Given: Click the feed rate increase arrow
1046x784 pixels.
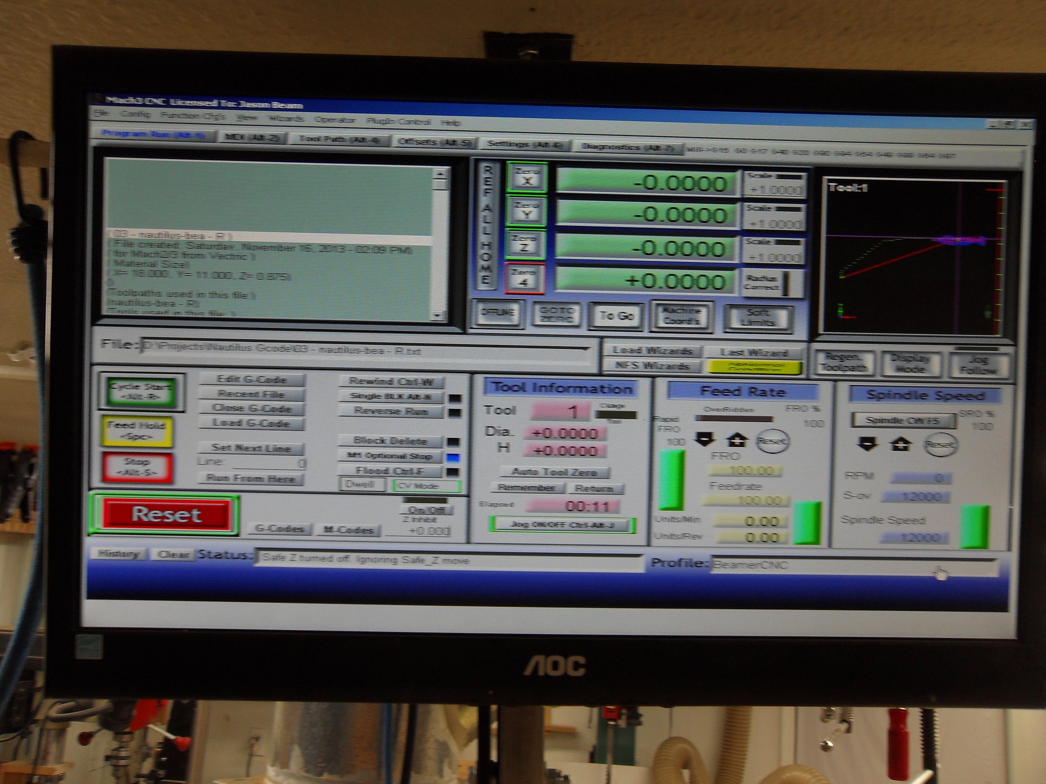Looking at the screenshot, I should point(736,440).
